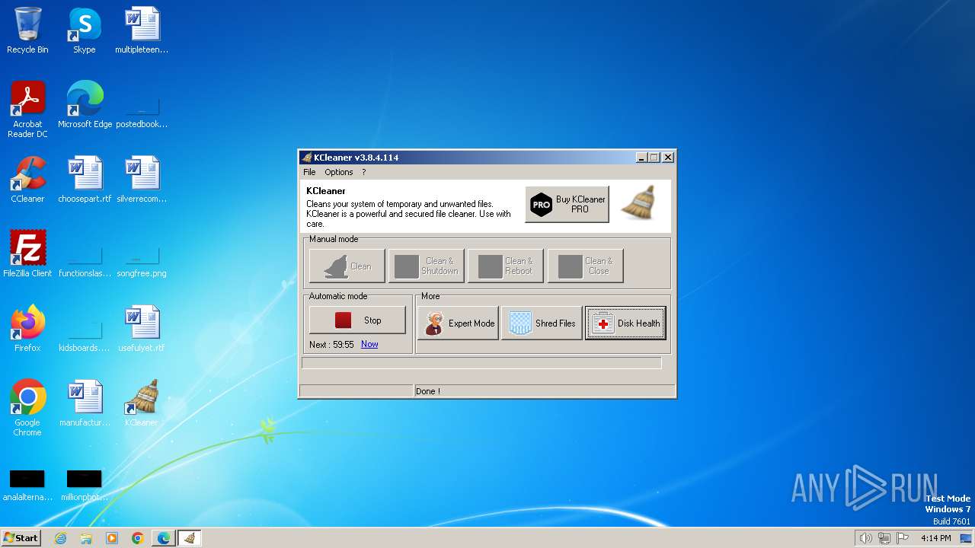The image size is (975, 548).
Task: Select the millionphot desktop file
Action: coord(85,486)
